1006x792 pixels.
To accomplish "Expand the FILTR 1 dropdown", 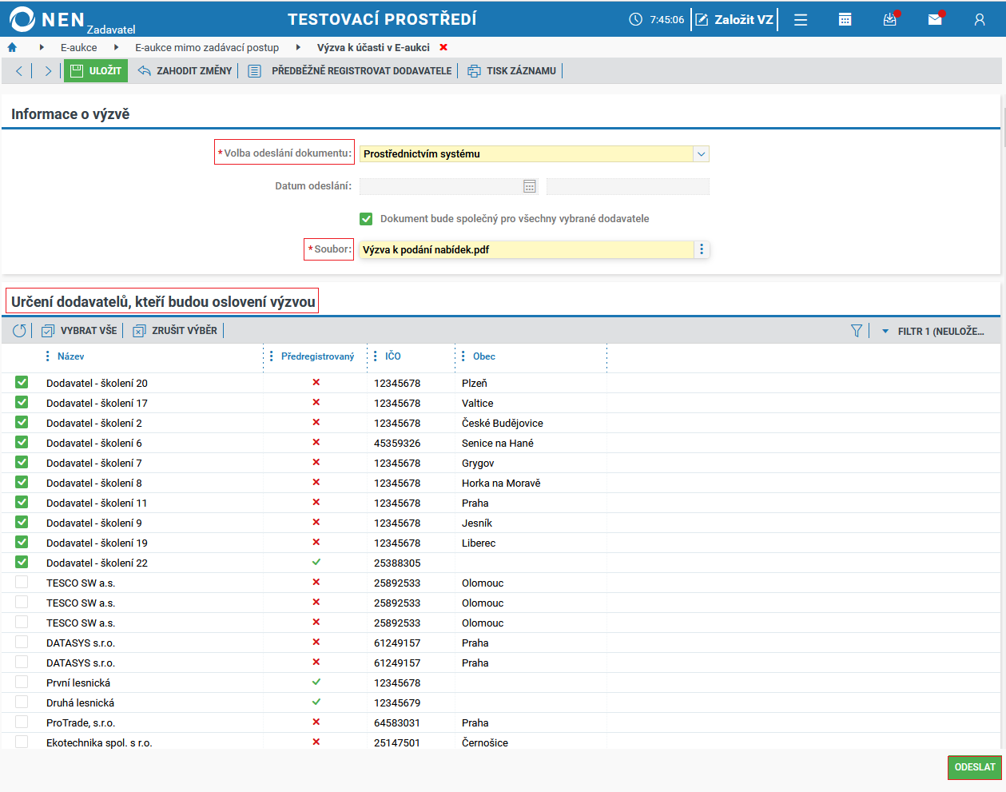I will coord(885,332).
